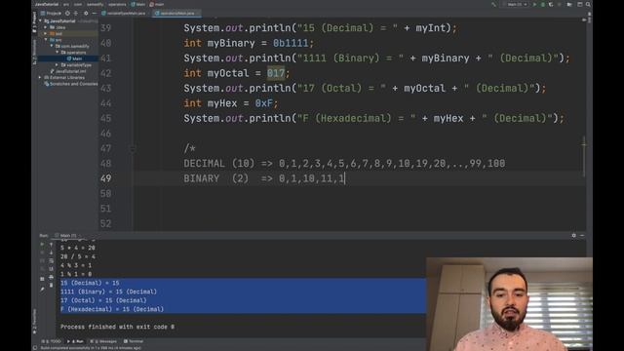Image resolution: width=624 pixels, height=351 pixels.
Task: Collapse the com.samedify package arrow
Action: click(x=52, y=46)
